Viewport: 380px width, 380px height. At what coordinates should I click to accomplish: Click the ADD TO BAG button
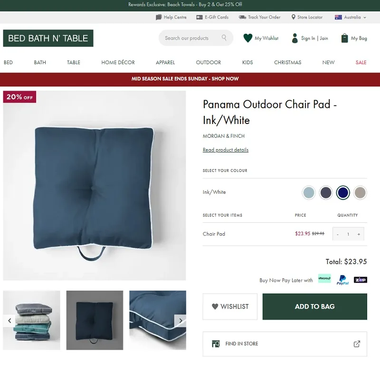(x=314, y=306)
